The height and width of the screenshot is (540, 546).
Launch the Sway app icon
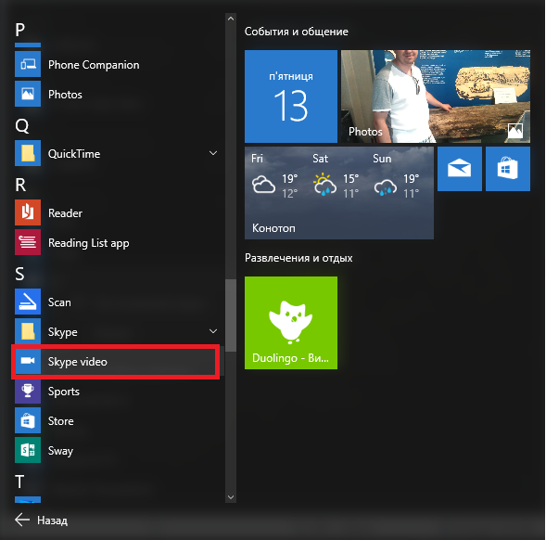[x=28, y=450]
